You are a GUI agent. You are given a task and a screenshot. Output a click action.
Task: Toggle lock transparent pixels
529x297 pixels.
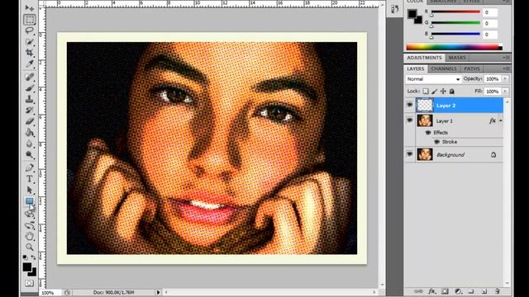[x=426, y=92]
